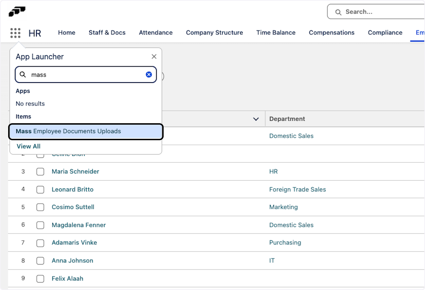The height and width of the screenshot is (290, 425).
Task: Open the name column header dropdown chevron
Action: pos(256,119)
